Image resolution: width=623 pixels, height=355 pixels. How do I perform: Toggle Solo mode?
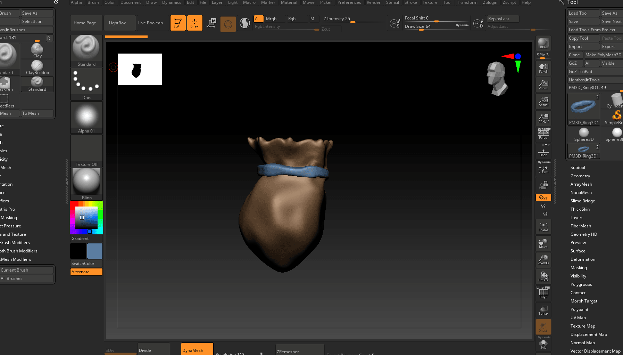coord(543,343)
